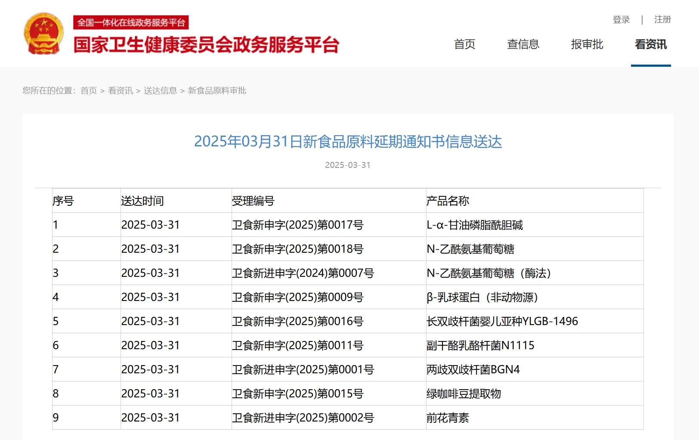Open the 注册 register link
The image size is (699, 440).
(662, 20)
